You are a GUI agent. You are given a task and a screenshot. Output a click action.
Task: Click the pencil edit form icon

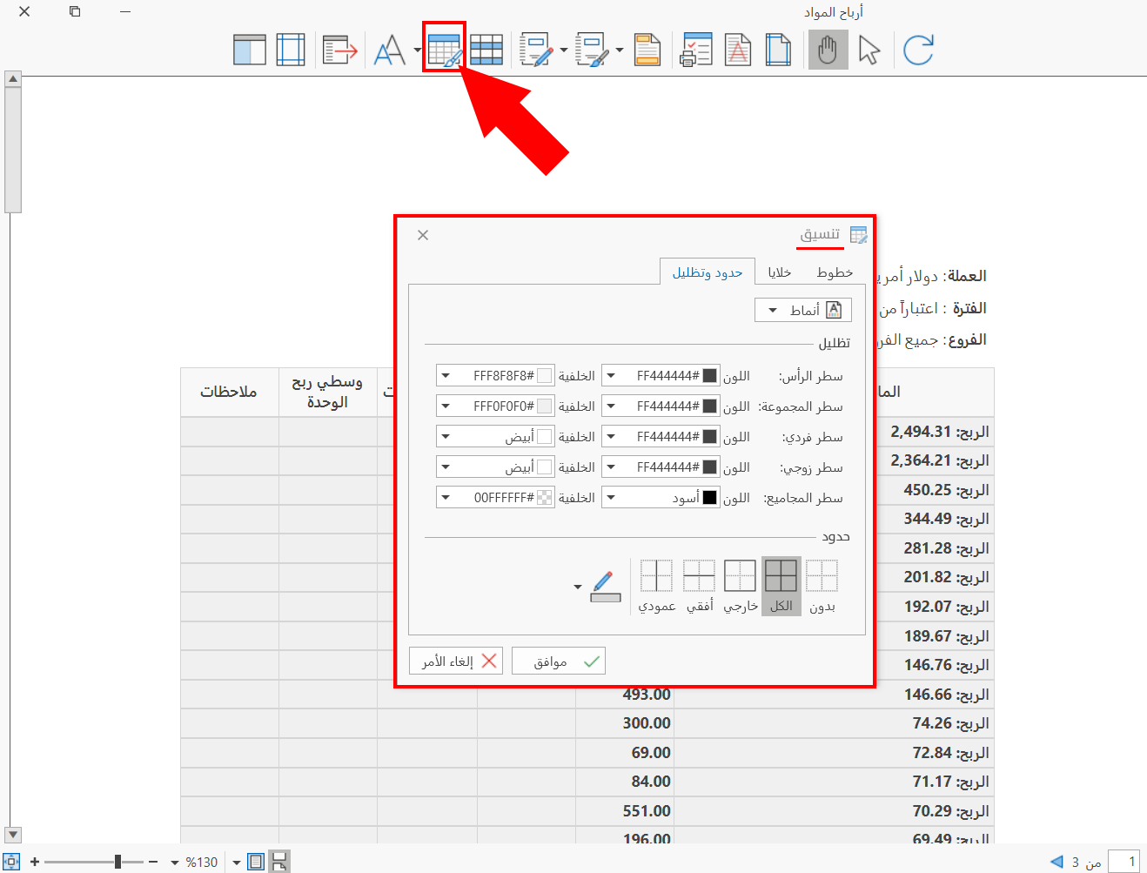(536, 50)
